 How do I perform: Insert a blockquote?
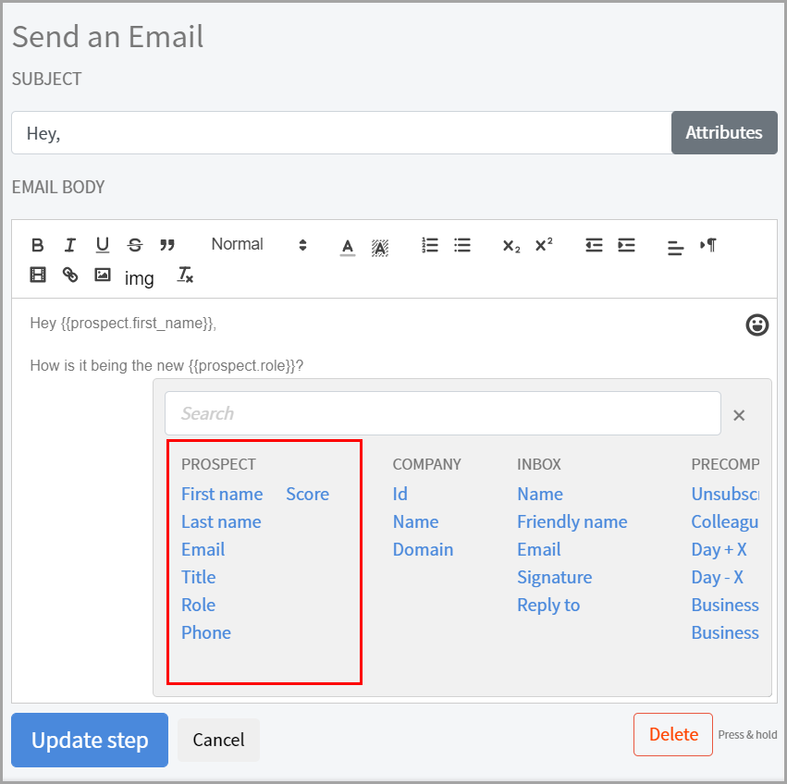click(167, 245)
